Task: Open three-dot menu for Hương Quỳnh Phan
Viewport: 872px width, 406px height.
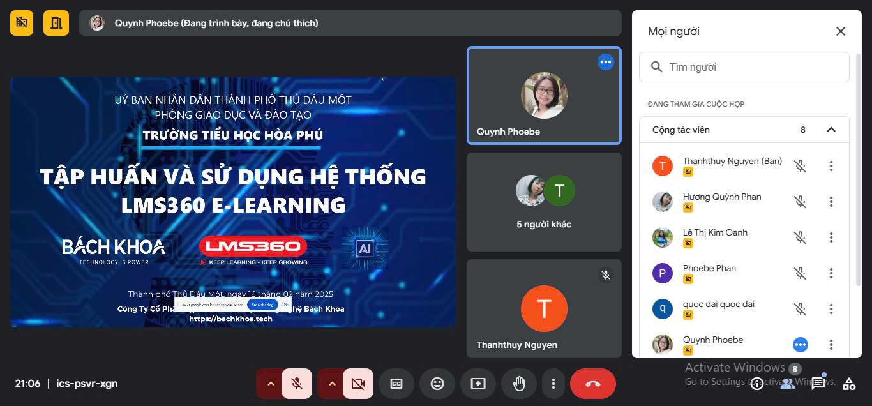Action: point(831,202)
